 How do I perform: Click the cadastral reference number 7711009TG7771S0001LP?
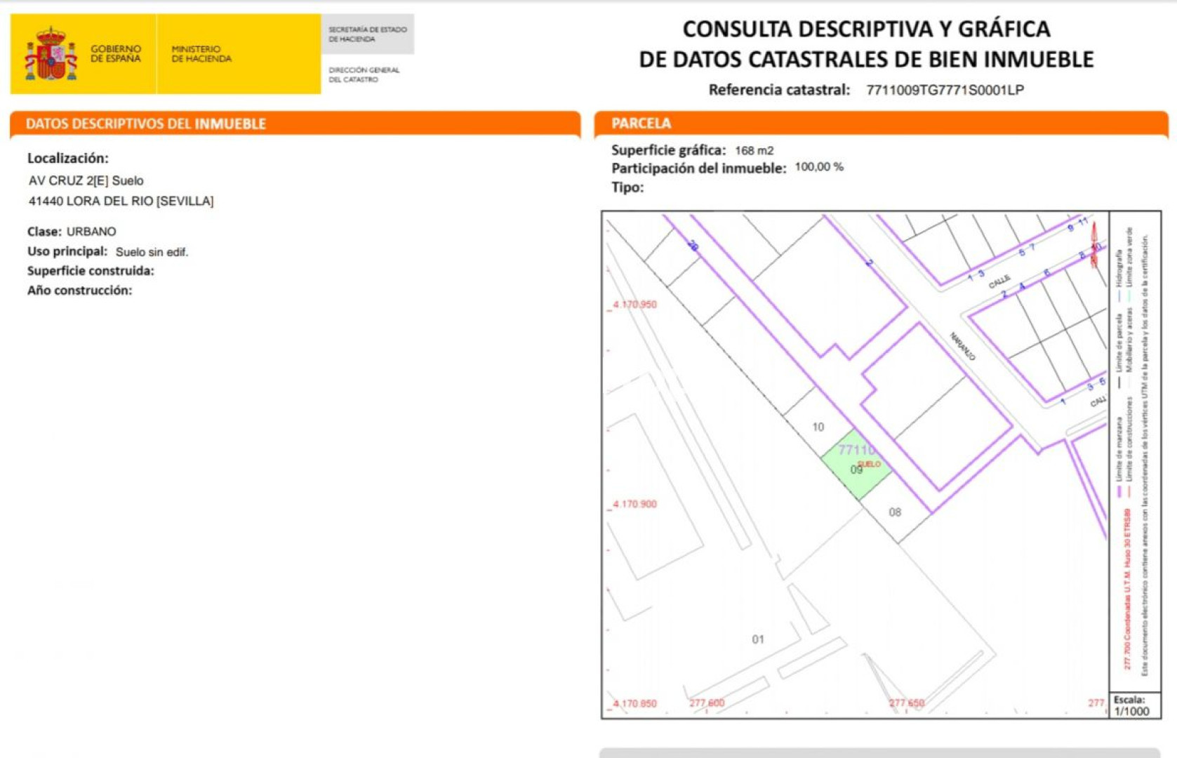click(945, 90)
